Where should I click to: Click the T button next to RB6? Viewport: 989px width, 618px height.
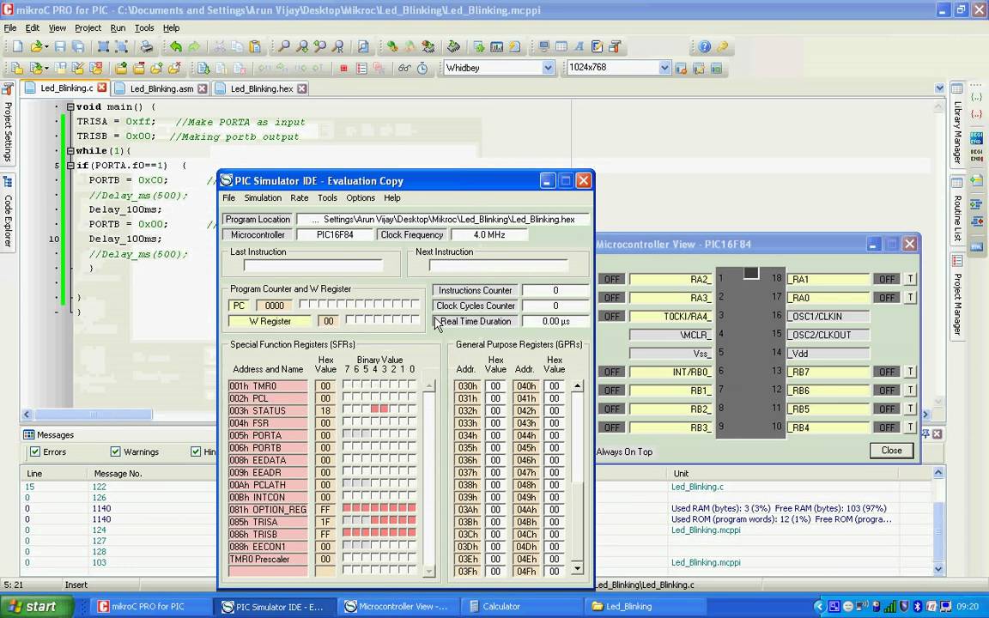[x=910, y=391]
